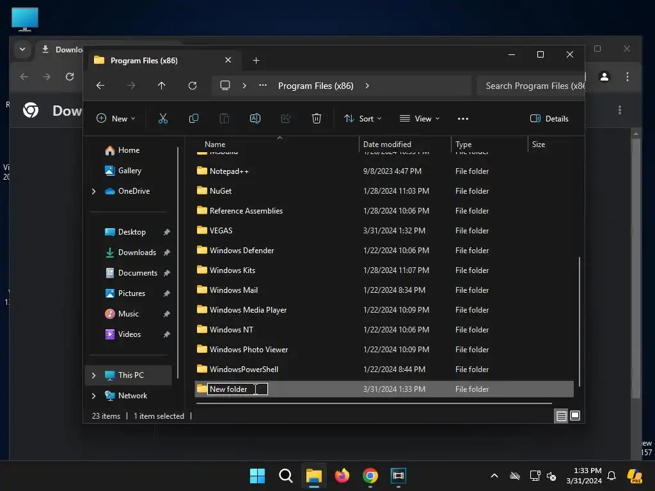Expand chevron after Program Files (x86) breadcrumb
The height and width of the screenshot is (491, 655).
[x=367, y=86]
